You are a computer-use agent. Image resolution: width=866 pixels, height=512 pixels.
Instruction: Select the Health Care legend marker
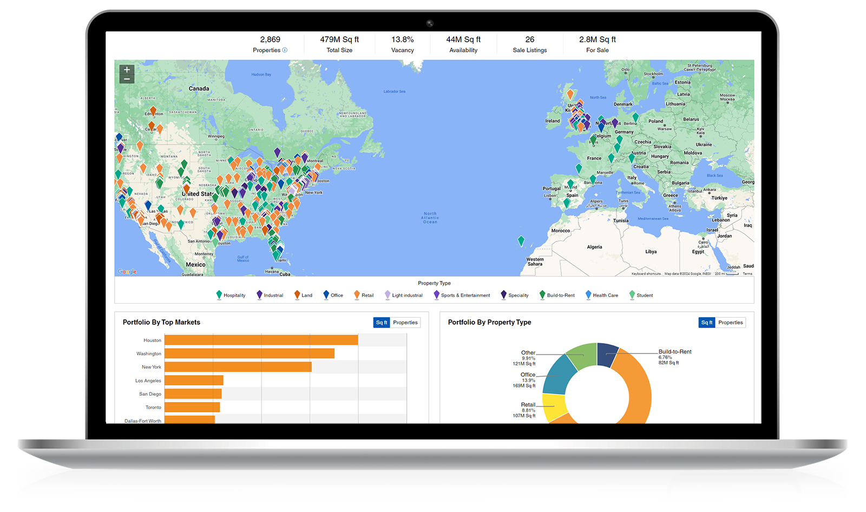(588, 294)
